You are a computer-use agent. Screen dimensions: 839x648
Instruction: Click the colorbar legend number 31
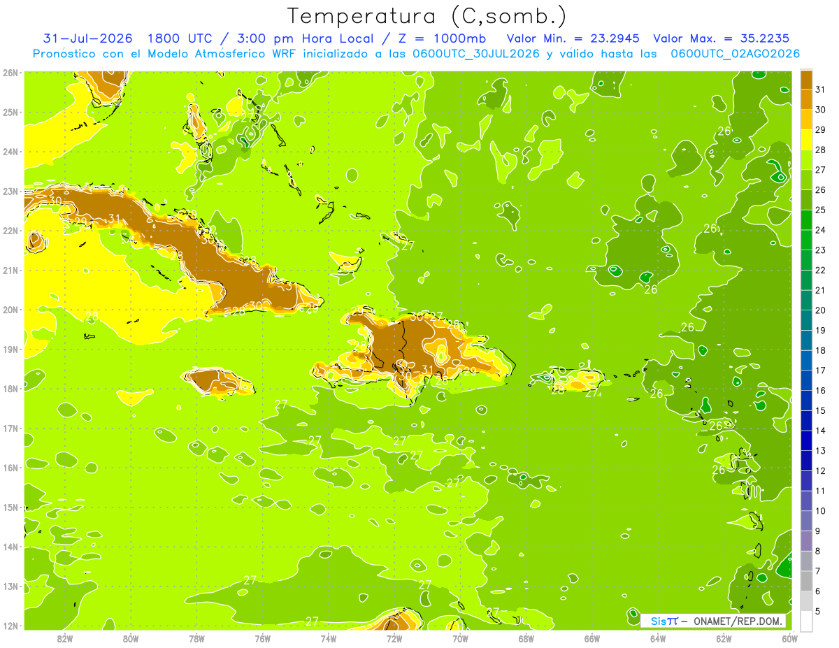pos(820,89)
